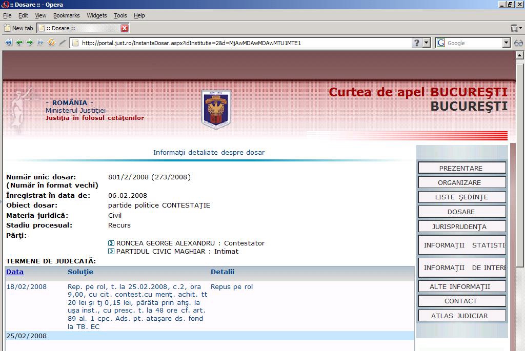Click the ORGANIZARE sidebar button
The image size is (525, 351).
(x=462, y=182)
